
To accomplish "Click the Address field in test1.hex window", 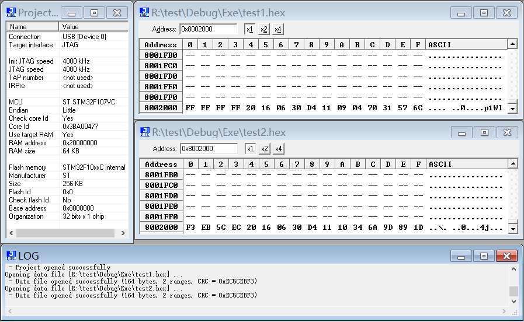I will coord(208,29).
